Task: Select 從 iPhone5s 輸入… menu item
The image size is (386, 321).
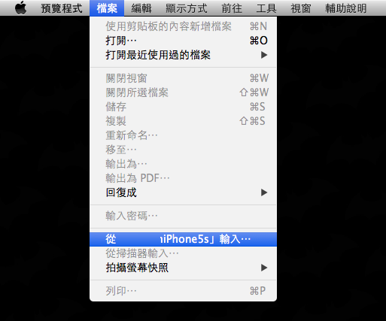Action: [x=183, y=239]
